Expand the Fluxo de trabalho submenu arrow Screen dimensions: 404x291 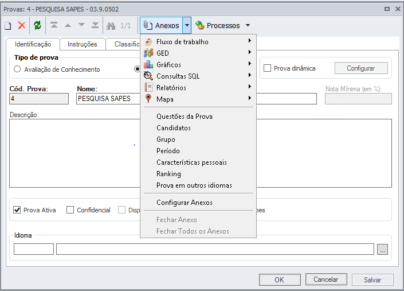pyautogui.click(x=250, y=41)
